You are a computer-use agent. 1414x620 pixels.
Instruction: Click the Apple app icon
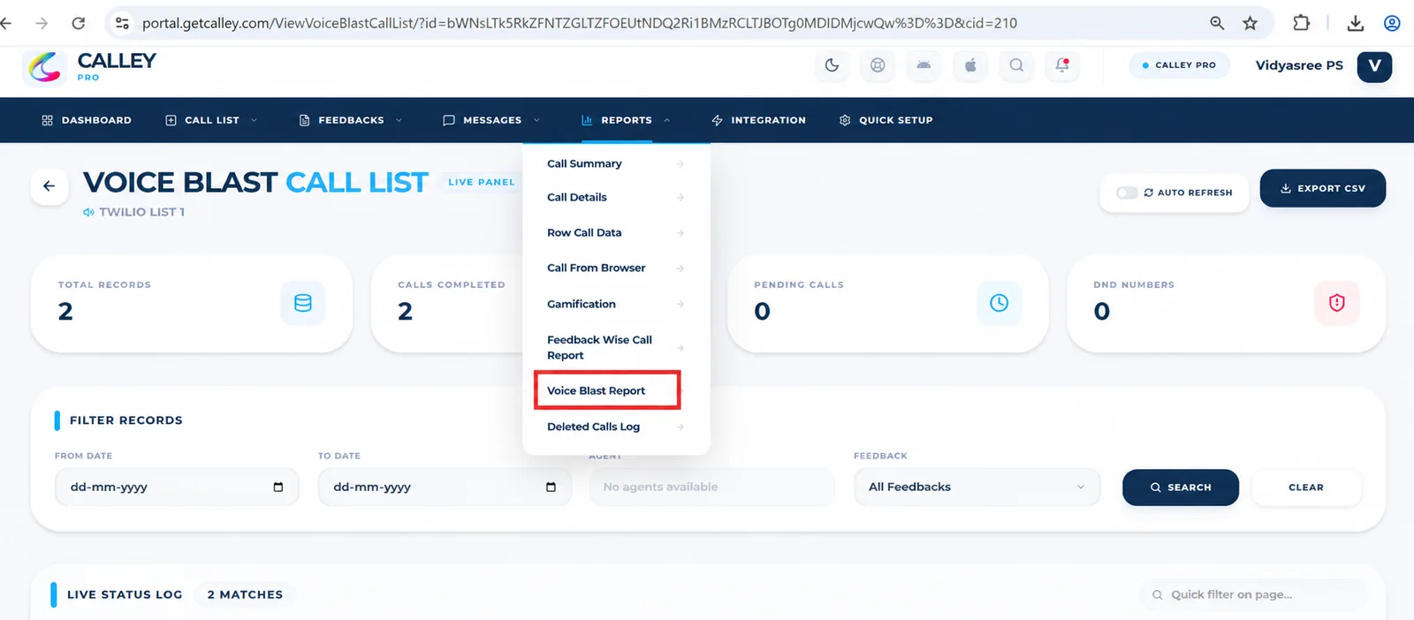970,65
